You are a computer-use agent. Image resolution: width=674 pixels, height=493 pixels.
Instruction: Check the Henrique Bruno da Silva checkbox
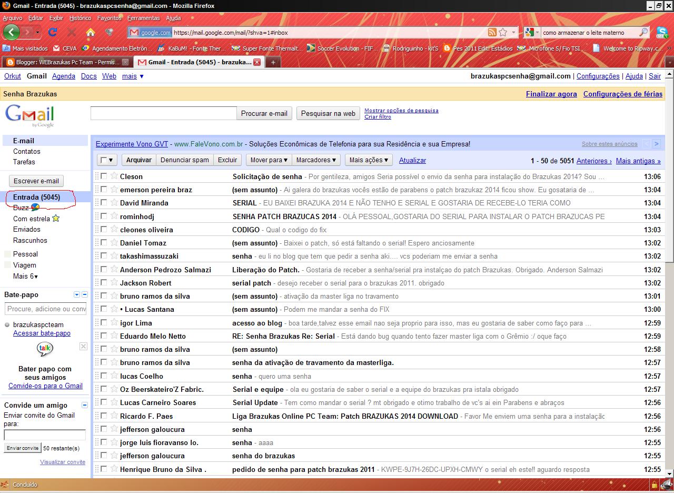(x=104, y=469)
